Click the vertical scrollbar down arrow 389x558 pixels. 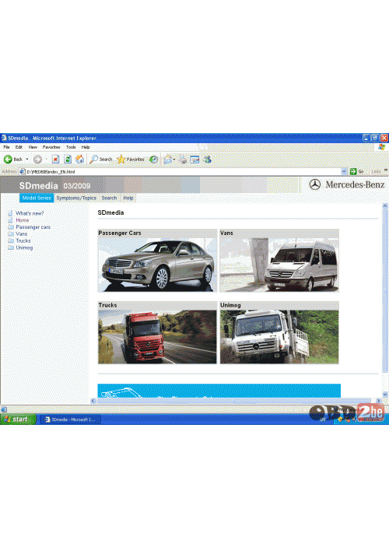click(385, 395)
